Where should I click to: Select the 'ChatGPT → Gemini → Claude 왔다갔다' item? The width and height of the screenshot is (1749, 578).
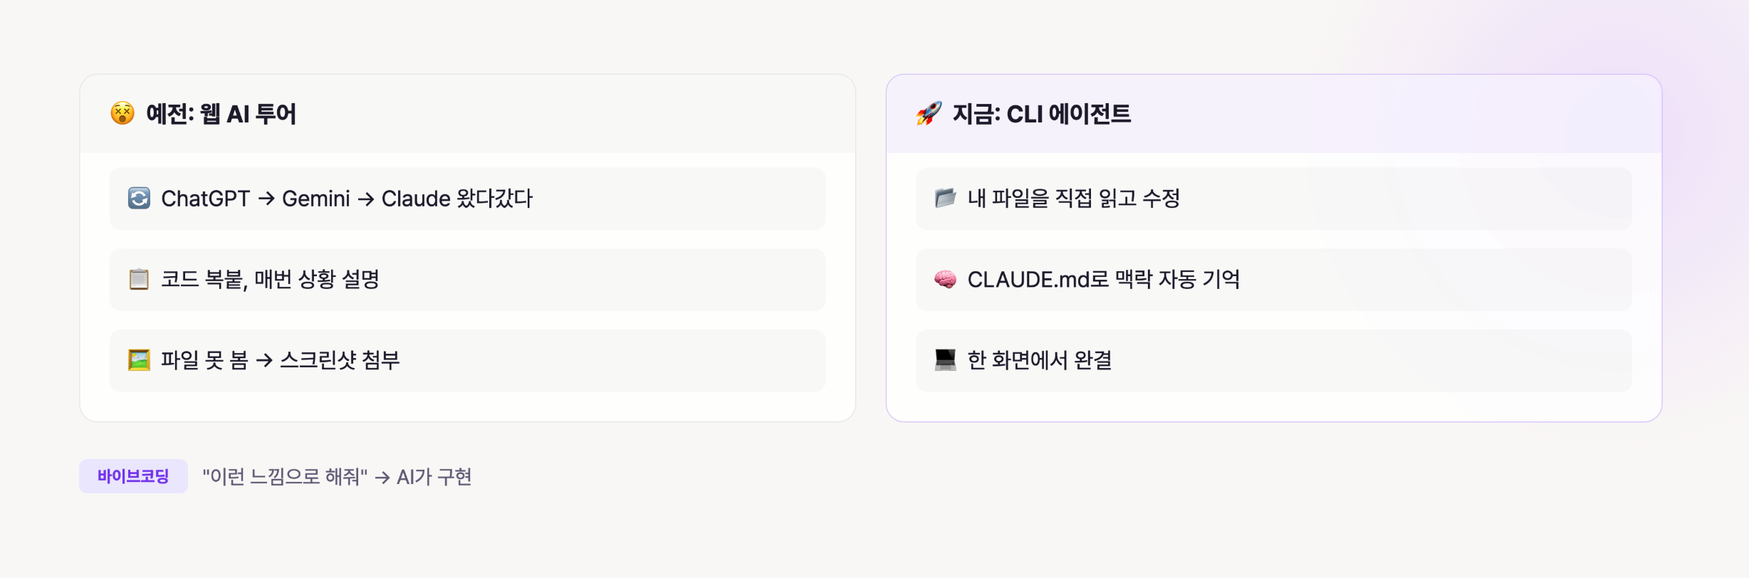(x=467, y=199)
